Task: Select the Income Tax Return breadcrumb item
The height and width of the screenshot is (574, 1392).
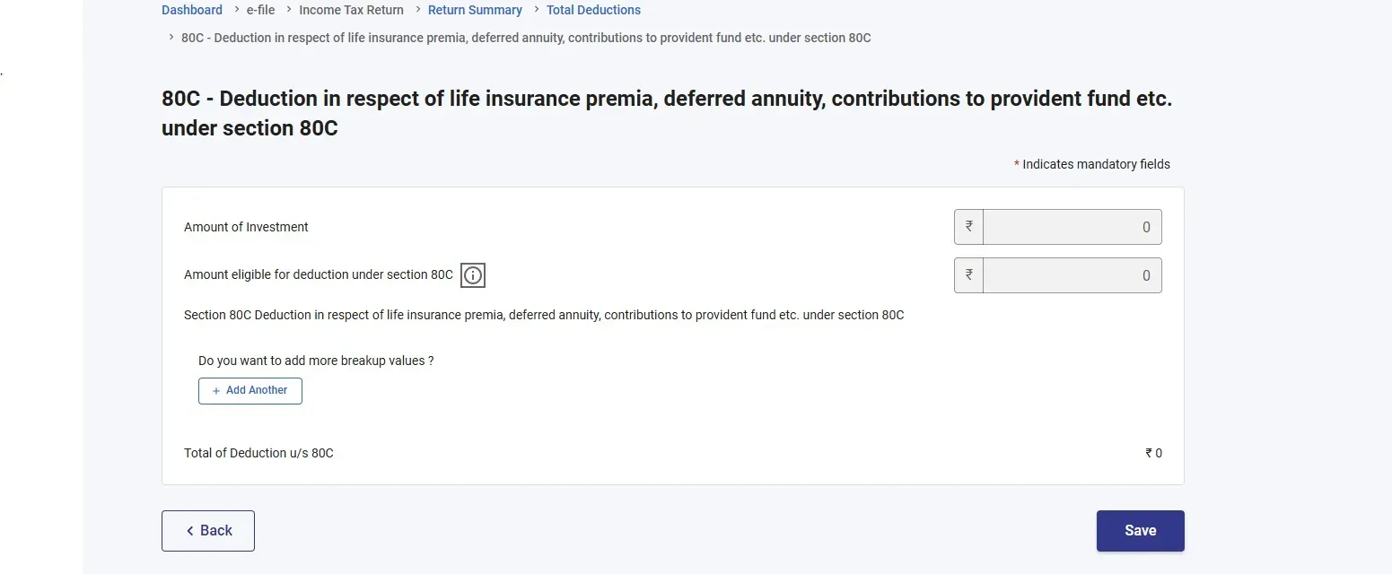Action: point(351,10)
